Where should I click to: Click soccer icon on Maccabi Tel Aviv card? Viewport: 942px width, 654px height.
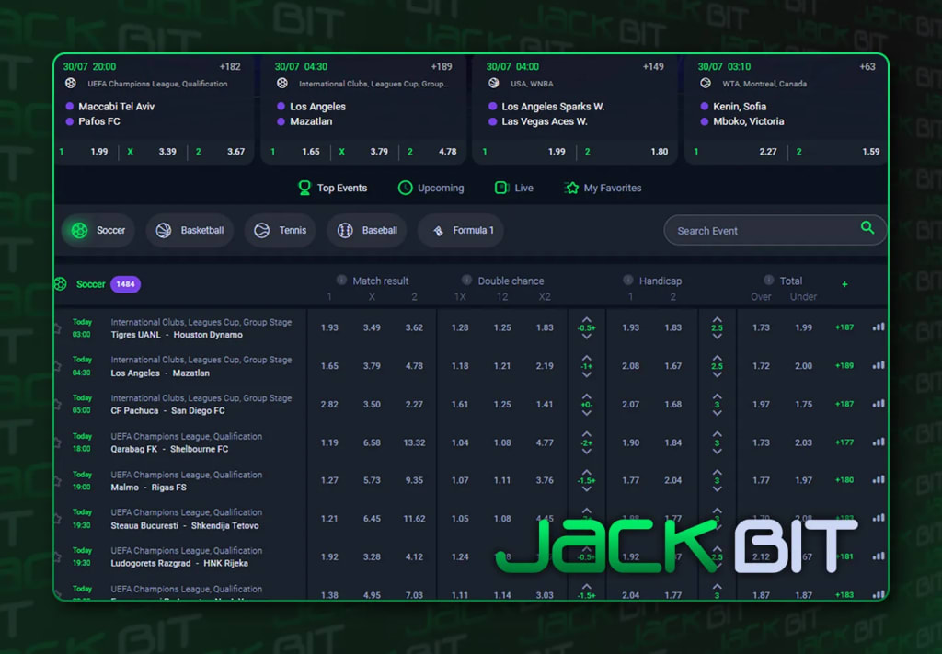click(x=71, y=84)
